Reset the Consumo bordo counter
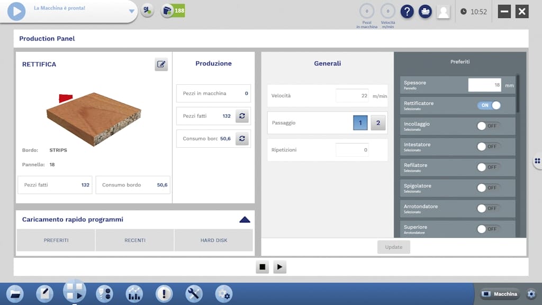The image size is (542, 305). [242, 139]
